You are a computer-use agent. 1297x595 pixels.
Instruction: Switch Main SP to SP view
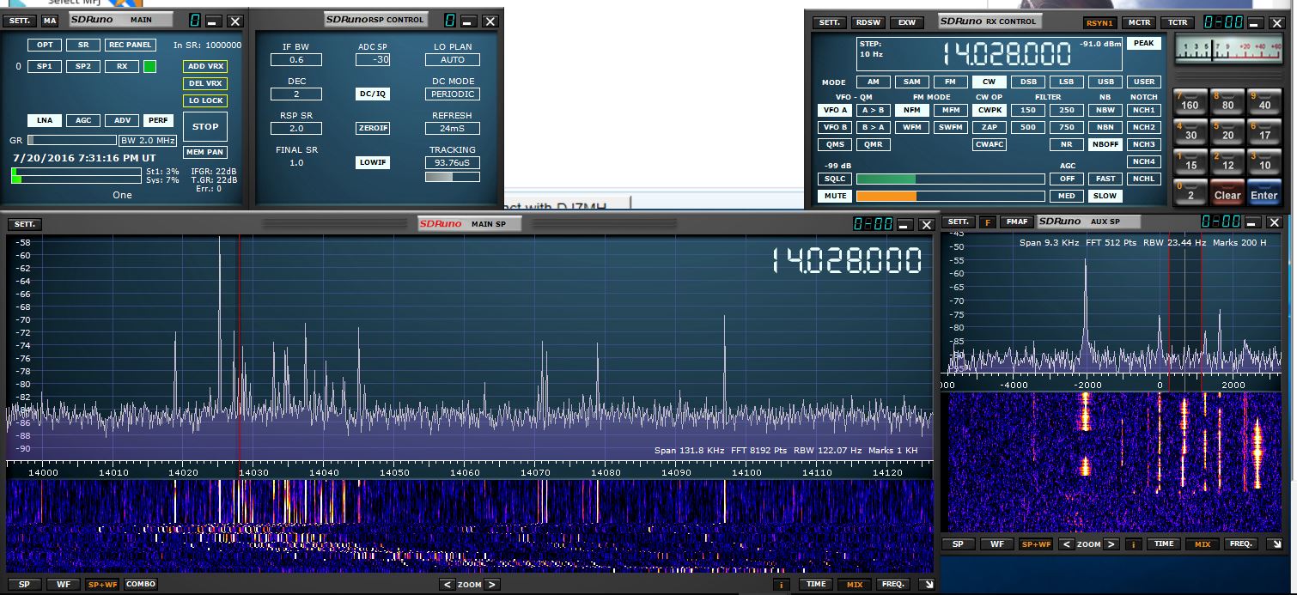click(24, 585)
